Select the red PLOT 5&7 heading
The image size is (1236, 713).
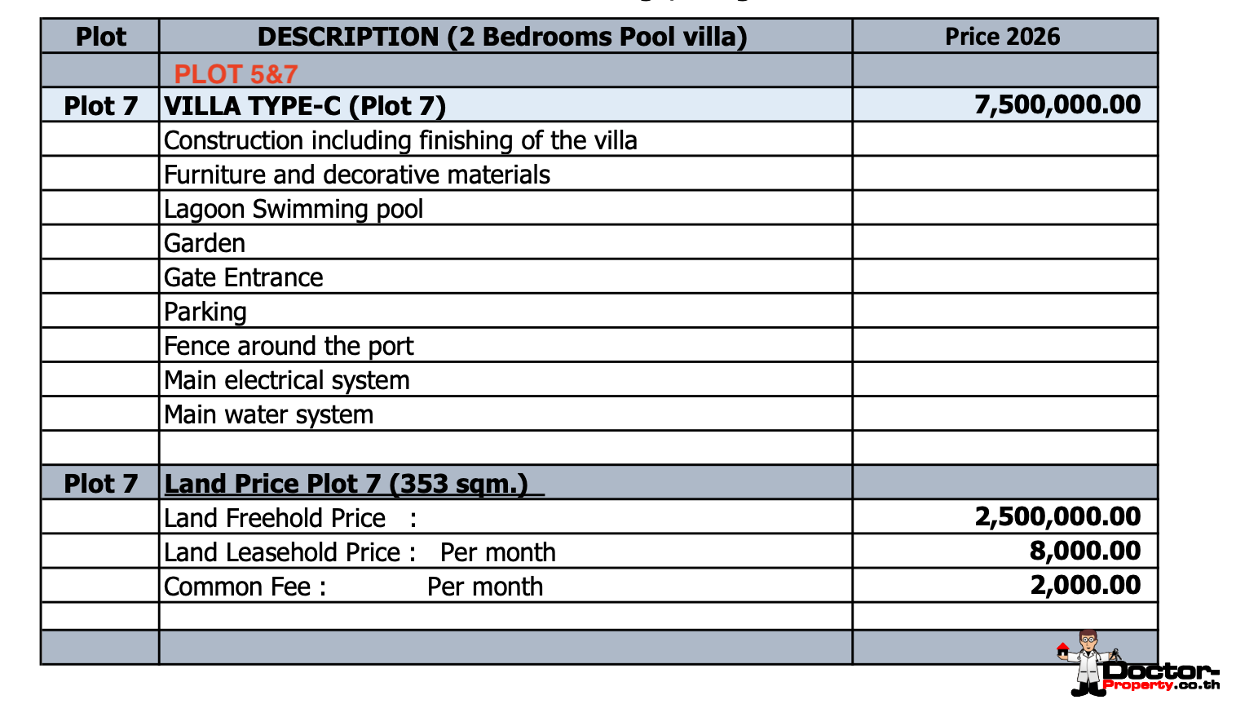tap(236, 74)
